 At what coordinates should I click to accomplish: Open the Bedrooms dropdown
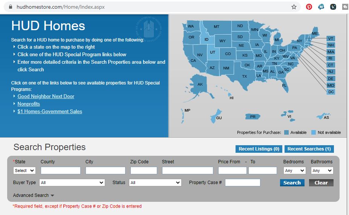pos(294,170)
